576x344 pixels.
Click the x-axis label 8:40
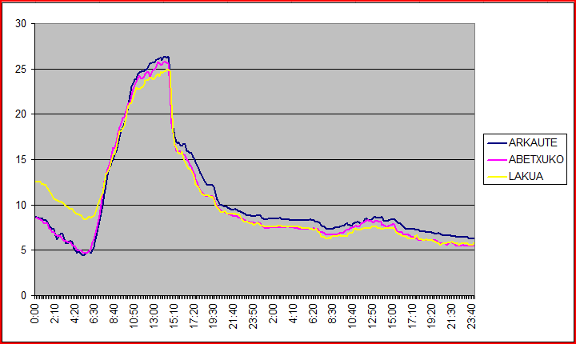114,314
